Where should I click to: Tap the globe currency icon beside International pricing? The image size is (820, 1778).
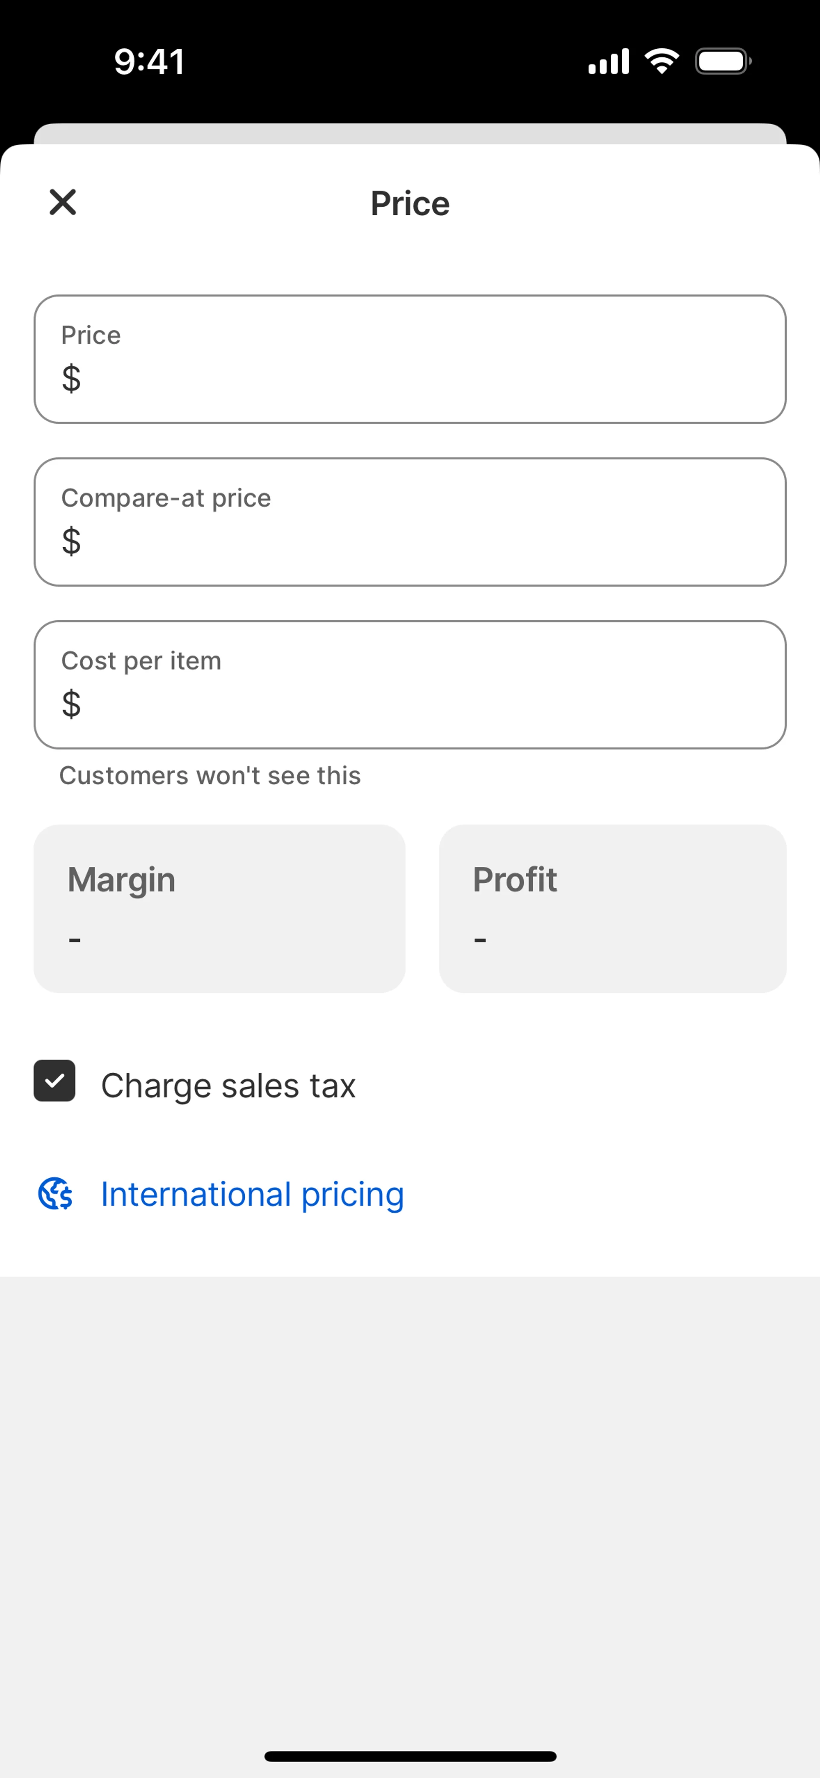pyautogui.click(x=55, y=1194)
